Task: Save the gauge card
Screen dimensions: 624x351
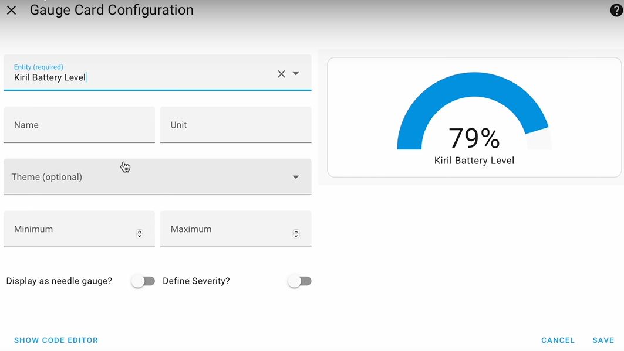Action: coord(603,340)
